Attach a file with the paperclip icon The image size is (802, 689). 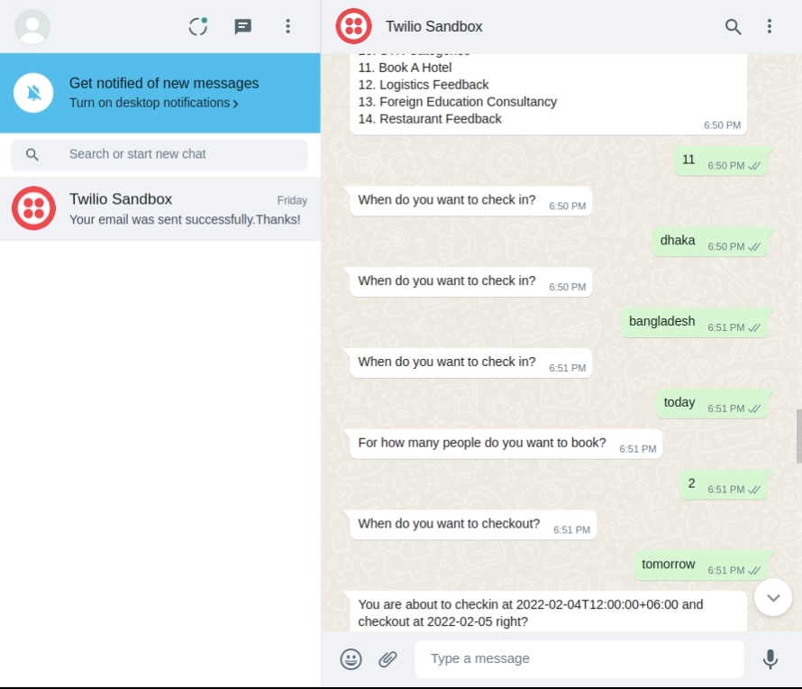point(387,659)
